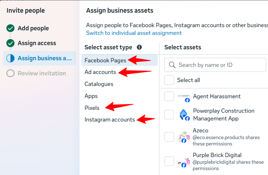Image resolution: width=268 pixels, height=175 pixels.
Task: Click the half-filled Assign business assets step icon
Action: point(10,58)
